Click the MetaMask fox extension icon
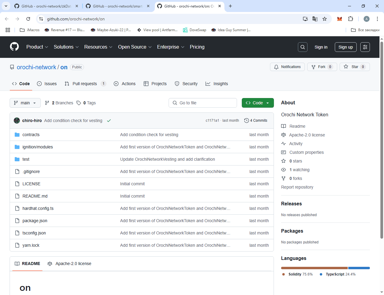The width and height of the screenshot is (384, 295). click(x=340, y=19)
